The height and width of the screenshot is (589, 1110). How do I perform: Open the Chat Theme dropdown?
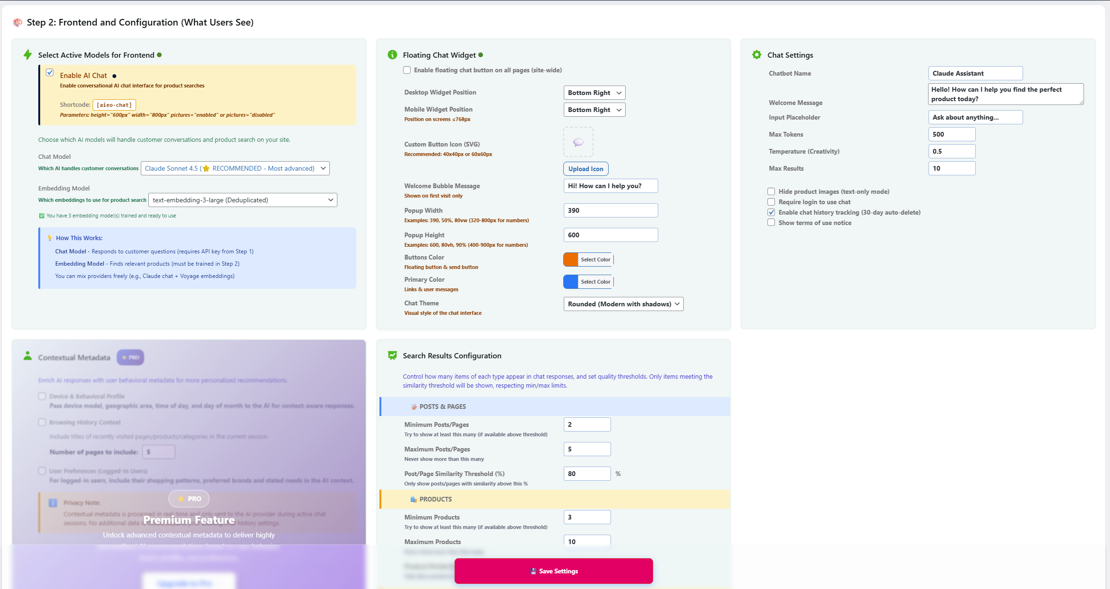pyautogui.click(x=623, y=304)
